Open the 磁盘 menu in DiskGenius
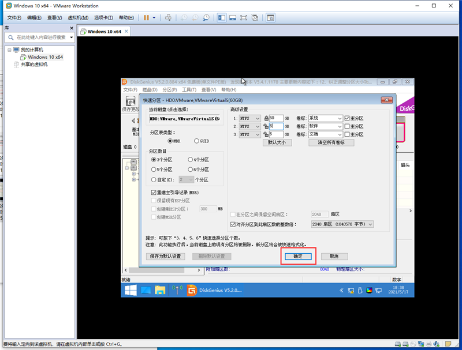462x350 pixels. 151,89
